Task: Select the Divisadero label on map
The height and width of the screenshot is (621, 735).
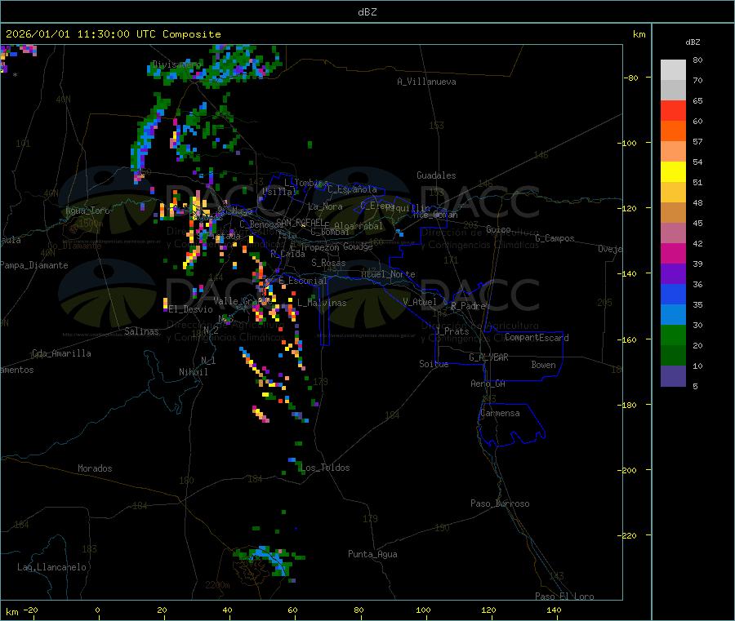Action: 176,64
